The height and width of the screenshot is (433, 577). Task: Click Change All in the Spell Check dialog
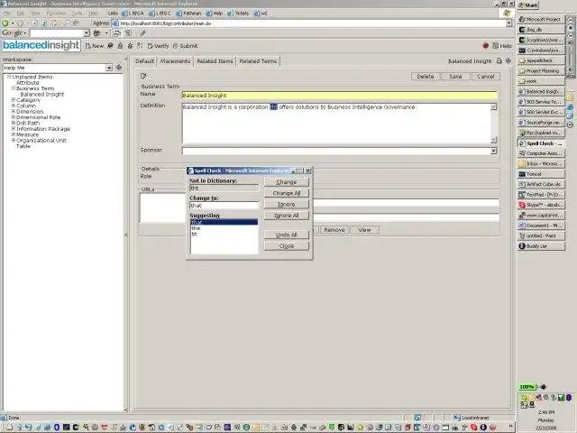tap(287, 193)
